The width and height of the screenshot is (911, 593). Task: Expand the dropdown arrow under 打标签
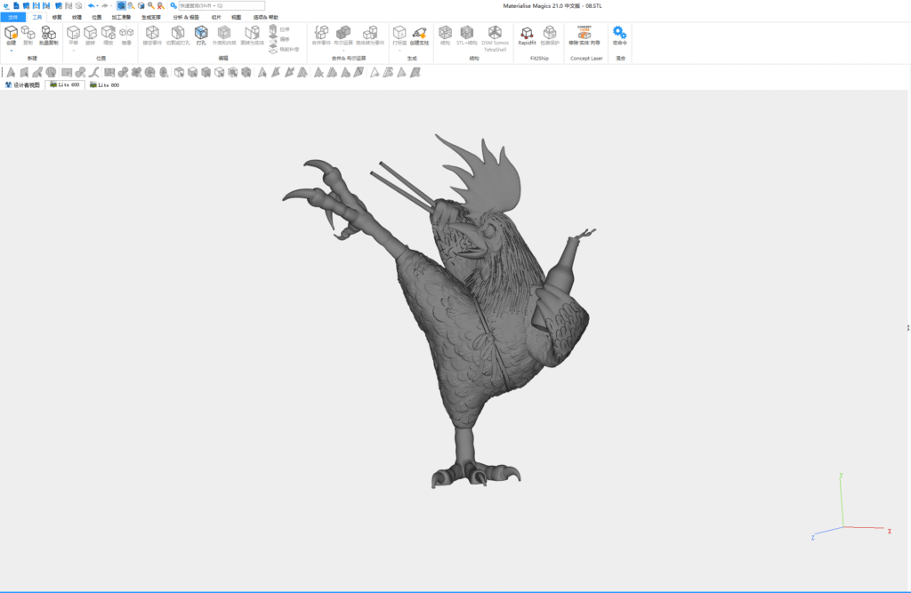pyautogui.click(x=399, y=50)
